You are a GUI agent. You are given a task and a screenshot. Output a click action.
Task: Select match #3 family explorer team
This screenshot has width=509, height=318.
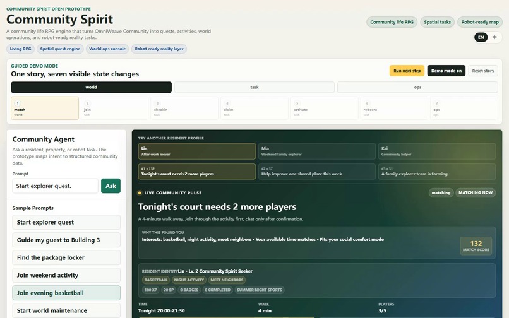click(x=437, y=172)
